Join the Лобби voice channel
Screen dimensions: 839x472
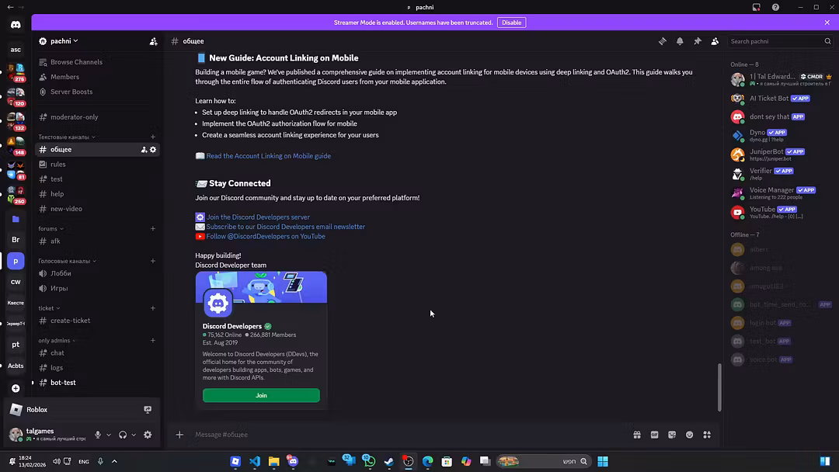coord(97,274)
